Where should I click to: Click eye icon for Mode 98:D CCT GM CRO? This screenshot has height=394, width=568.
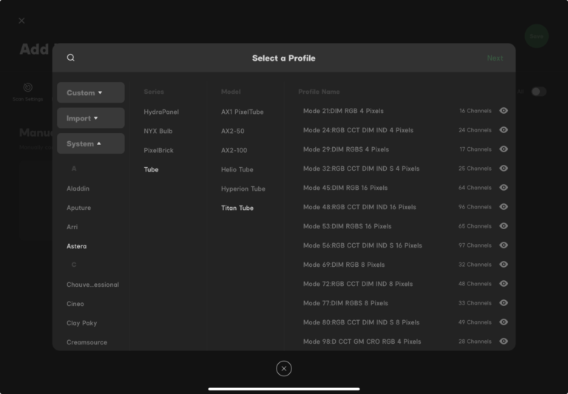[x=504, y=342]
